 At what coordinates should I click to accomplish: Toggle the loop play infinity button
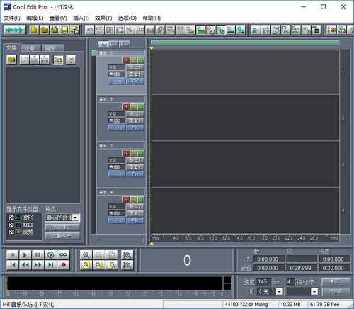click(x=64, y=255)
